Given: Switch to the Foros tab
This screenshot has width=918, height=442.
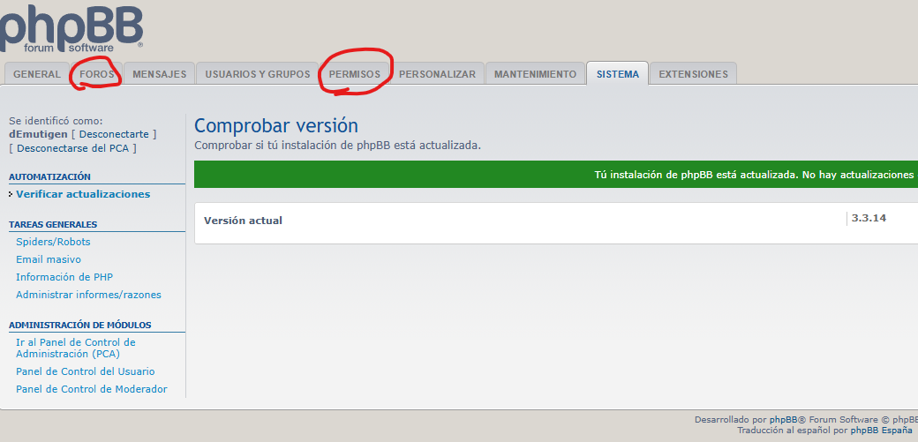Looking at the screenshot, I should pyautogui.click(x=97, y=74).
